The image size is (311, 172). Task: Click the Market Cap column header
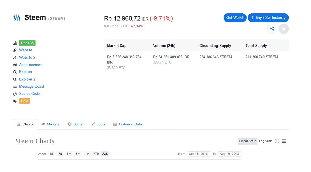117,46
